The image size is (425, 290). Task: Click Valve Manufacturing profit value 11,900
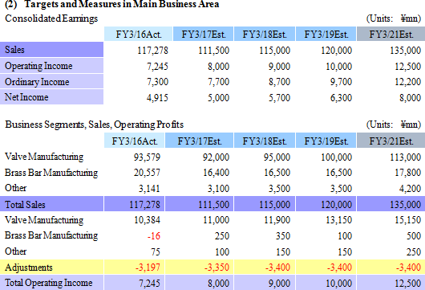click(x=277, y=220)
